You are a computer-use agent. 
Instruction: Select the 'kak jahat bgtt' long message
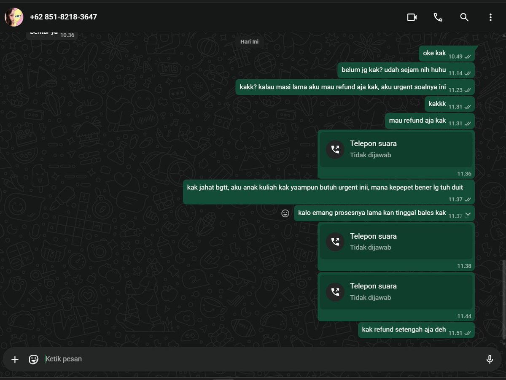click(x=329, y=192)
